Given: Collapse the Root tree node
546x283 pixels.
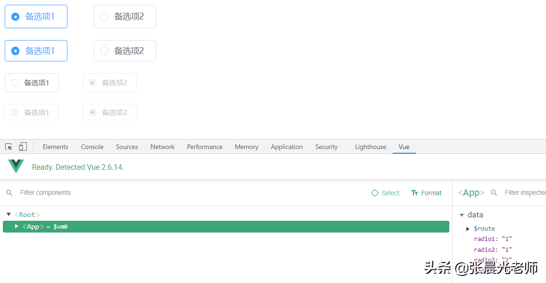Looking at the screenshot, I should click(x=8, y=214).
